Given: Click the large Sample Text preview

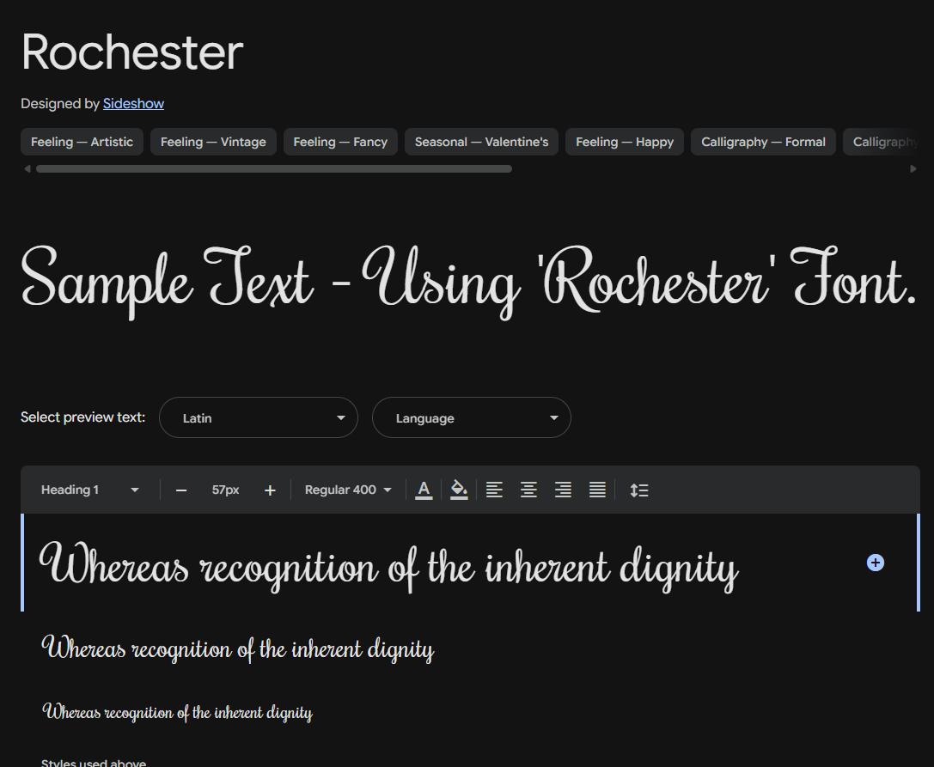Looking at the screenshot, I should (468, 281).
